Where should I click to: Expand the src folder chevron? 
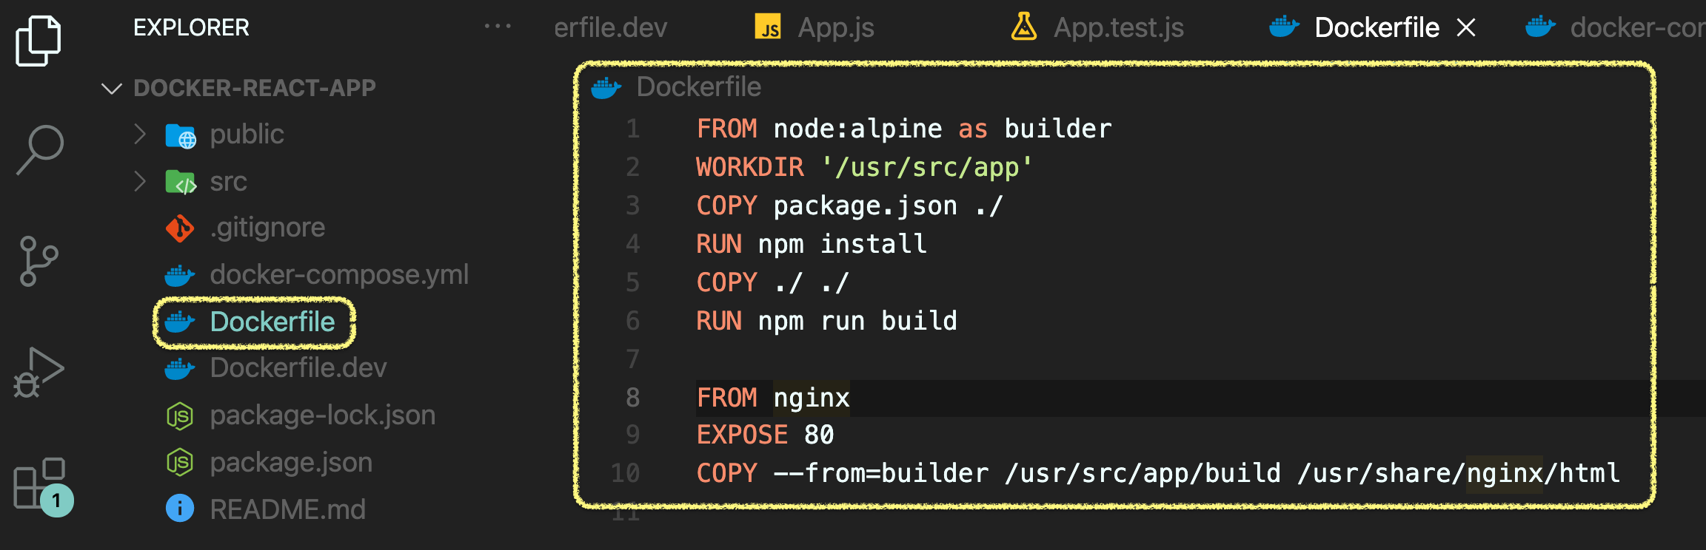point(139,181)
